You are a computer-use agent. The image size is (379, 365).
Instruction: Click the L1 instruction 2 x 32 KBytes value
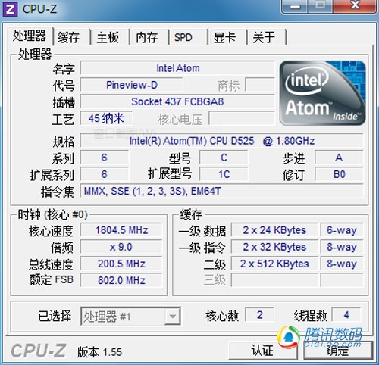pos(274,247)
